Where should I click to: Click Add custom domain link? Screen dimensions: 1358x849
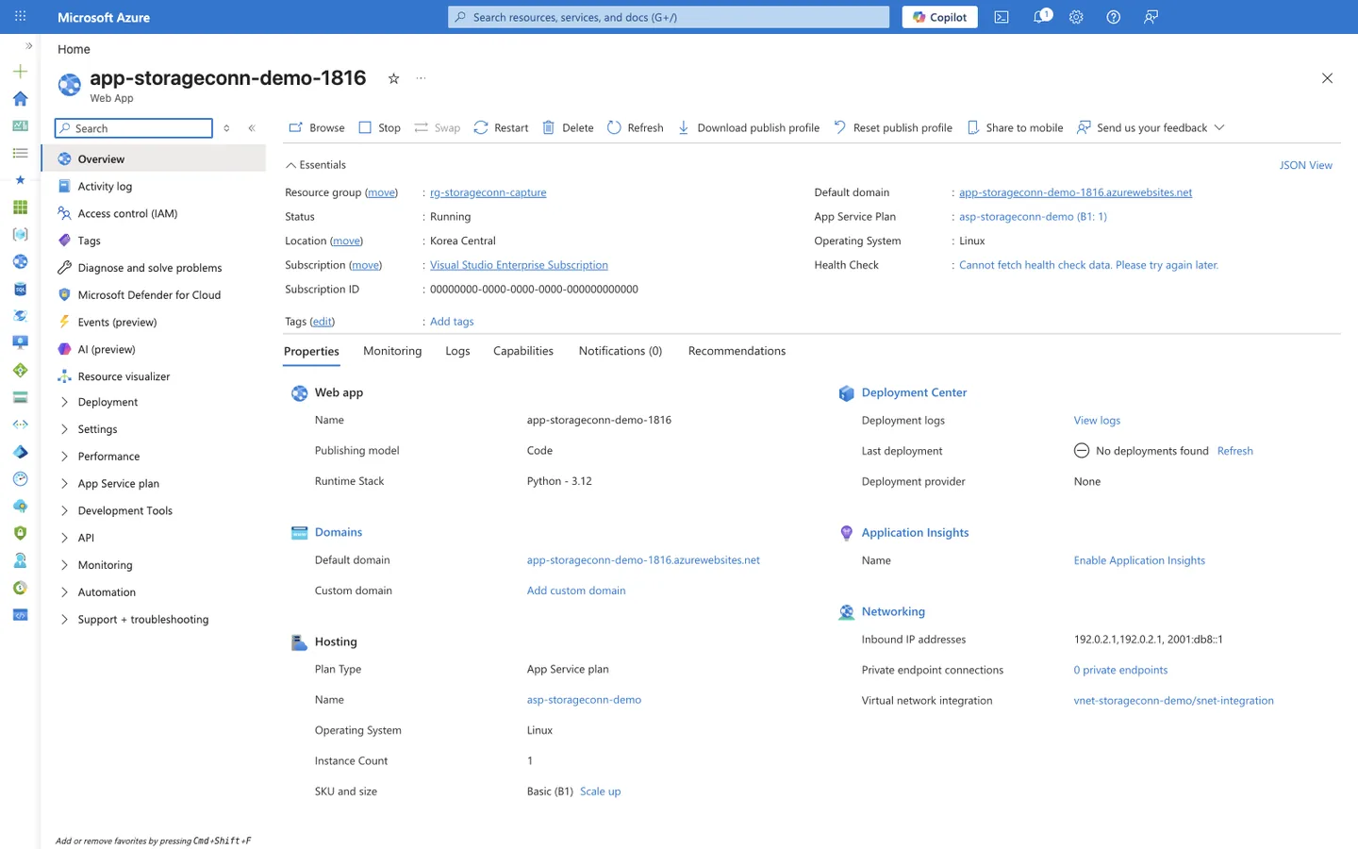click(x=576, y=591)
